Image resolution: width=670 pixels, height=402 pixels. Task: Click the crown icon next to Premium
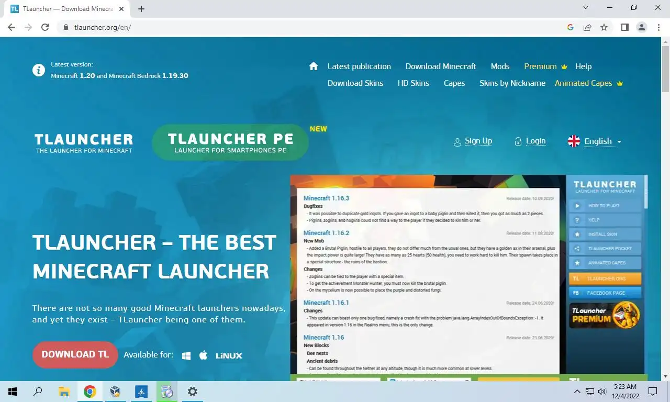[x=564, y=66]
